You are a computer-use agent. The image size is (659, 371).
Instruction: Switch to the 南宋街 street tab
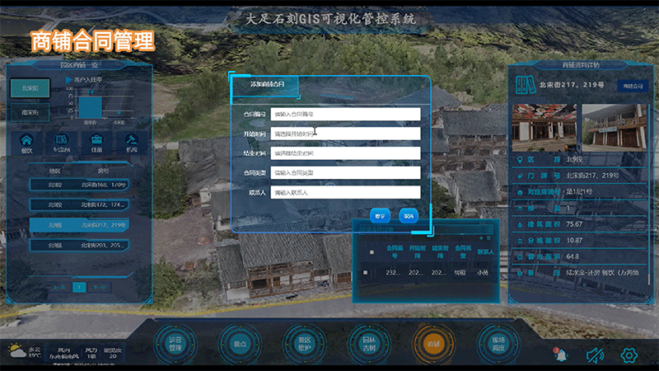pos(30,110)
